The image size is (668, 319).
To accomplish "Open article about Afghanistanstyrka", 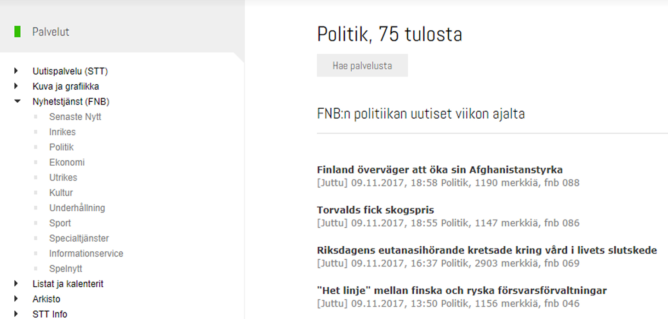I will tap(440, 169).
